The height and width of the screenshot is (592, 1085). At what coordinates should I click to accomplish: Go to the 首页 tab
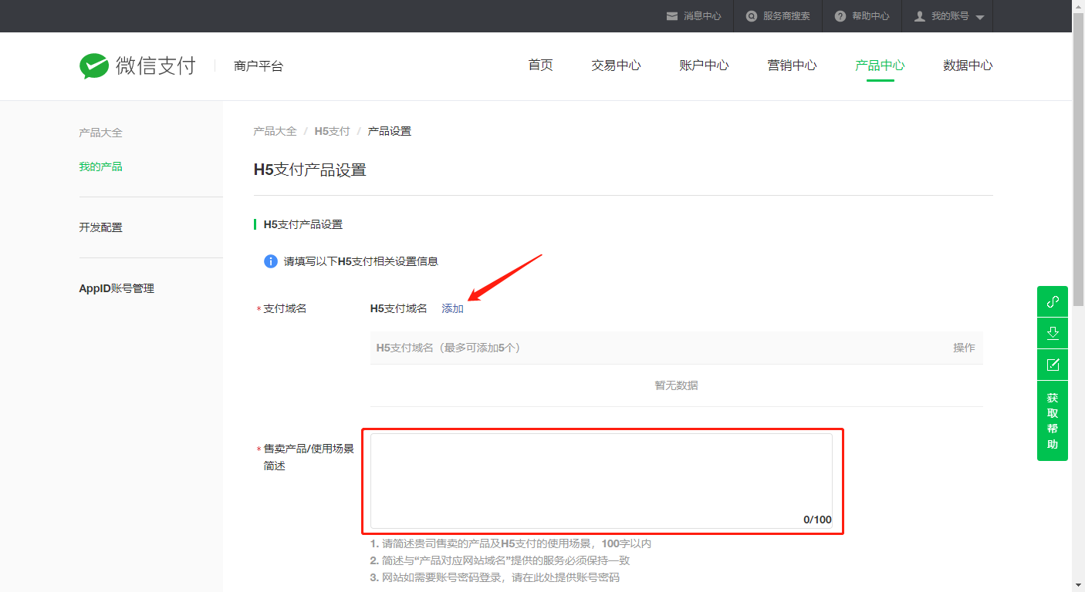coord(540,66)
